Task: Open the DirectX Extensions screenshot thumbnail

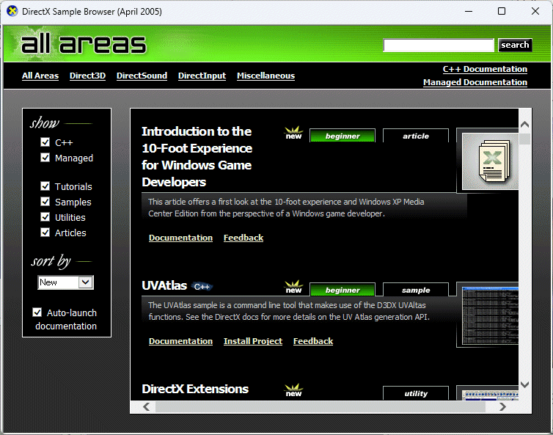Action: [x=490, y=395]
